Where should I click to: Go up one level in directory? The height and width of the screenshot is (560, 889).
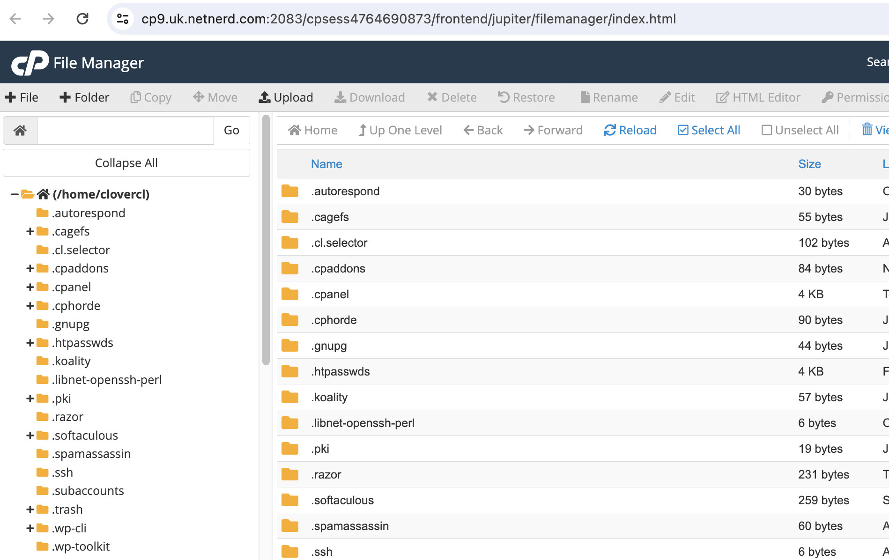tap(400, 130)
